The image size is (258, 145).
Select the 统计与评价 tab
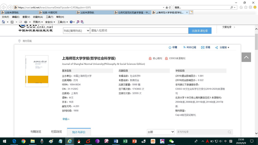(79, 132)
